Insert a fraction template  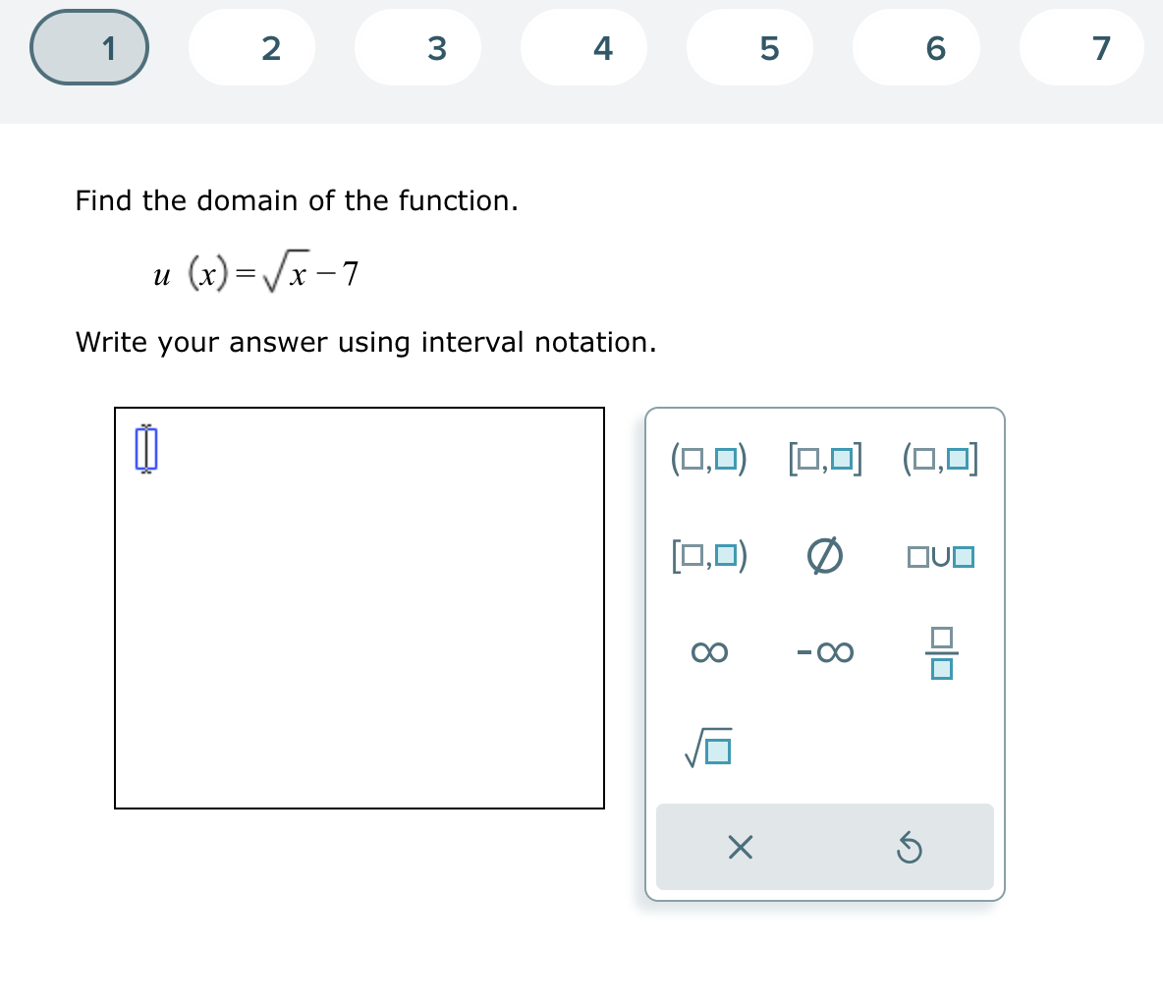click(x=940, y=651)
